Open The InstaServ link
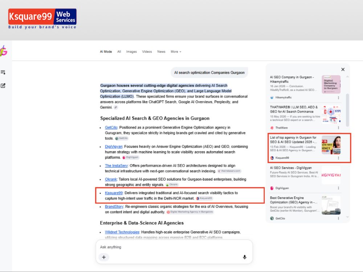This screenshot has width=363, height=272. 116,166
